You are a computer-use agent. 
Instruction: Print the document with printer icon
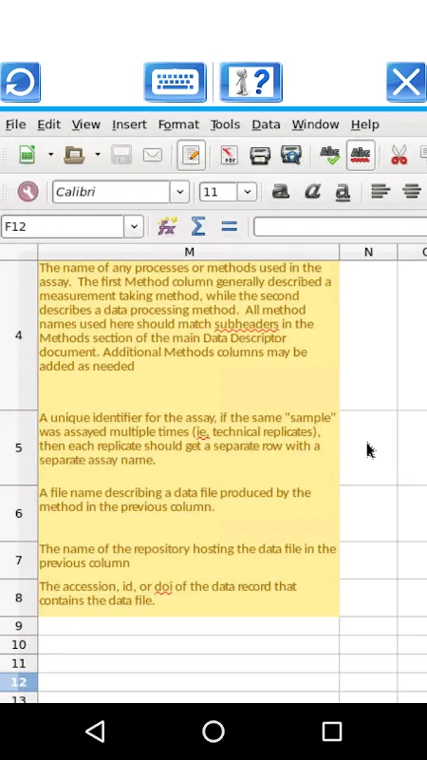(x=260, y=155)
